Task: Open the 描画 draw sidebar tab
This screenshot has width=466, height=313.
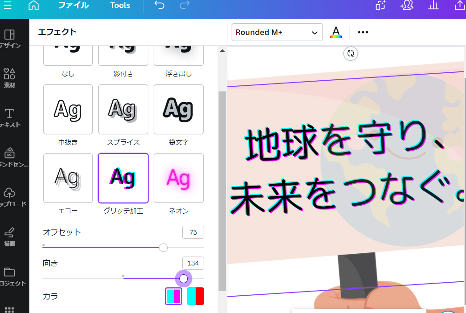Action: (x=9, y=237)
